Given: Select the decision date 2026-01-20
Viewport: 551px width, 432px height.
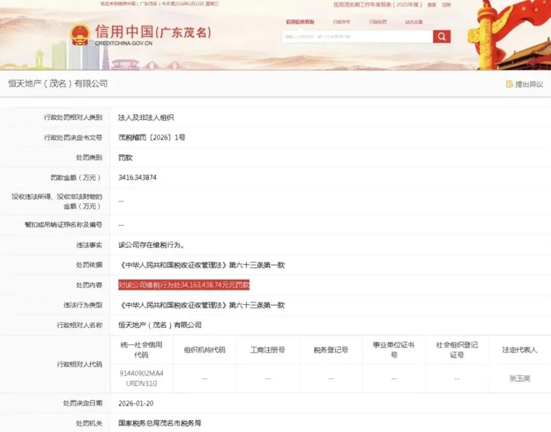Looking at the screenshot, I should tap(136, 403).
